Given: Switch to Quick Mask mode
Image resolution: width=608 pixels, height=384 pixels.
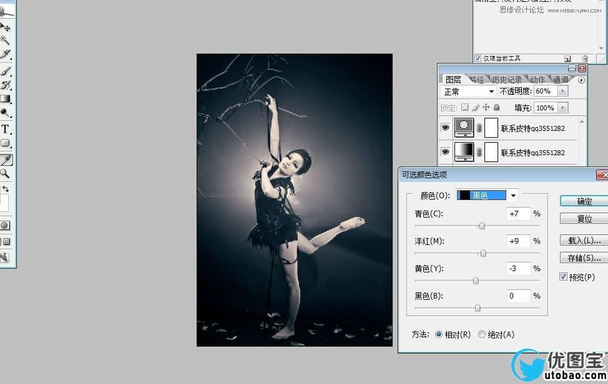Looking at the screenshot, I should (x=5, y=225).
